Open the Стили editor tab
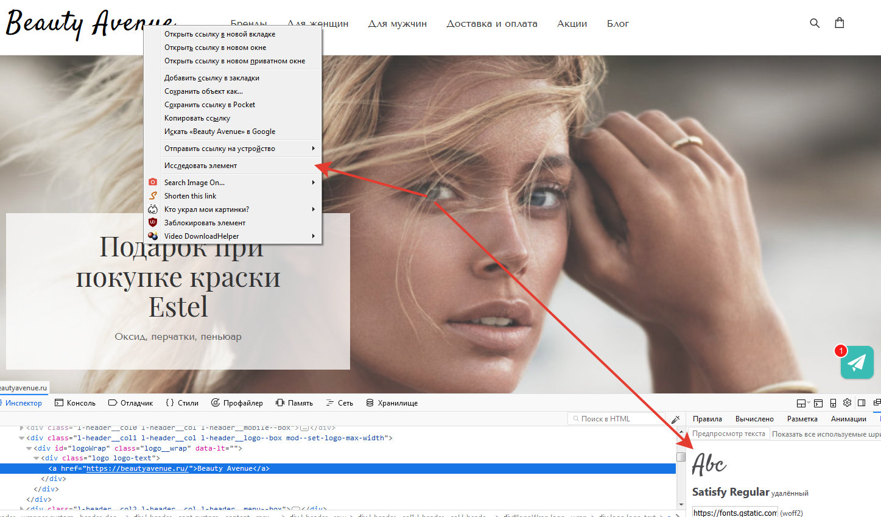Screen dimensions: 881x517 click(182, 403)
